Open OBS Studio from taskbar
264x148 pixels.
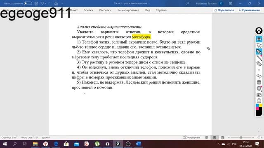click(128, 144)
